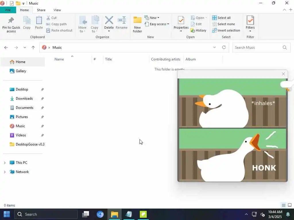Choose Copy path in Clipboard group
The image size is (294, 220).
click(56, 24)
